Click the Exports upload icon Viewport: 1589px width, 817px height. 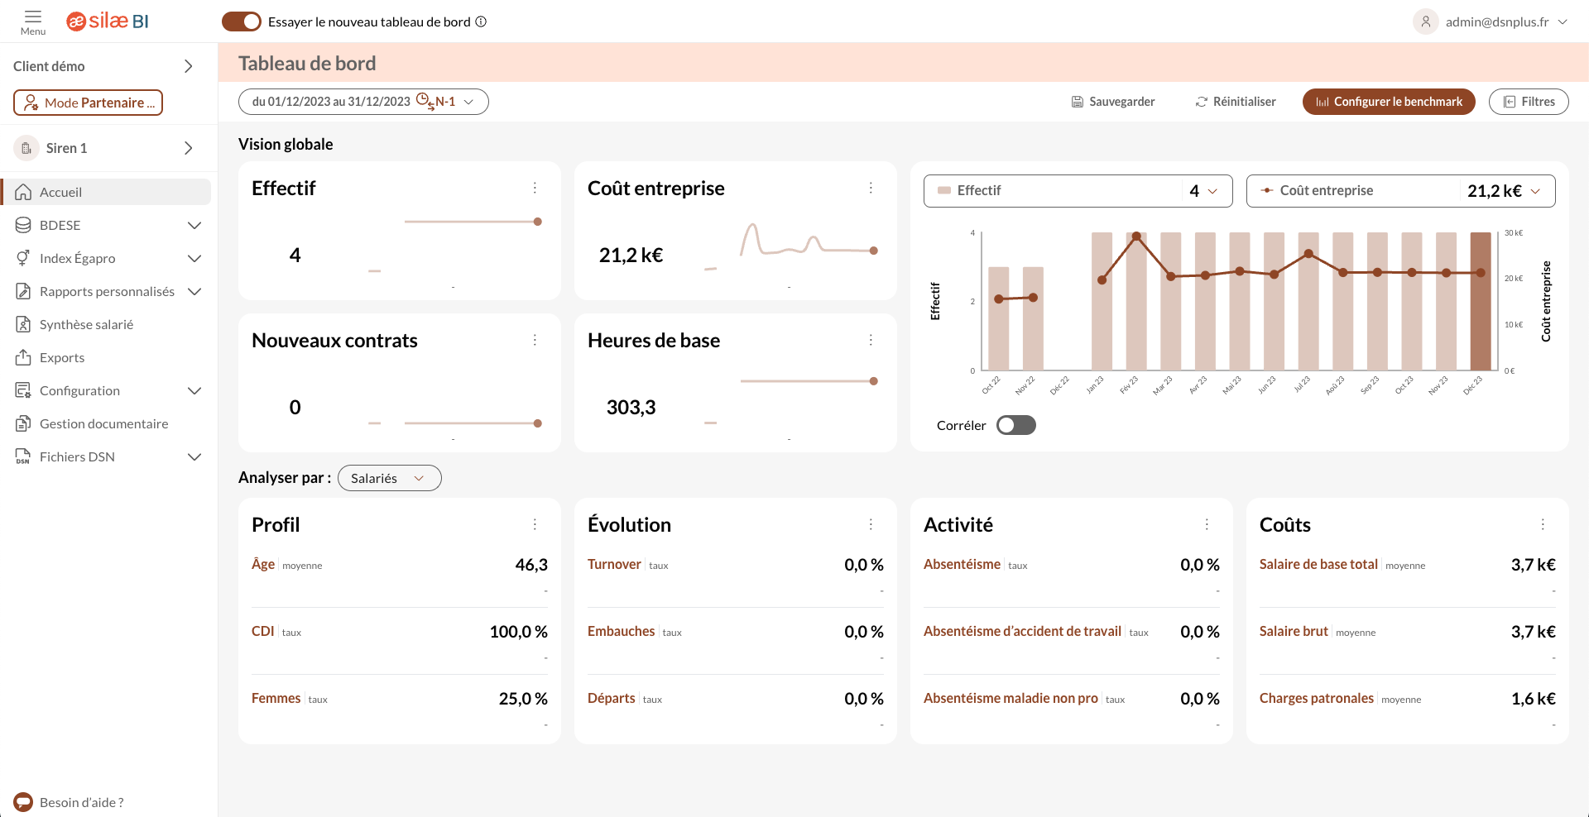point(23,357)
